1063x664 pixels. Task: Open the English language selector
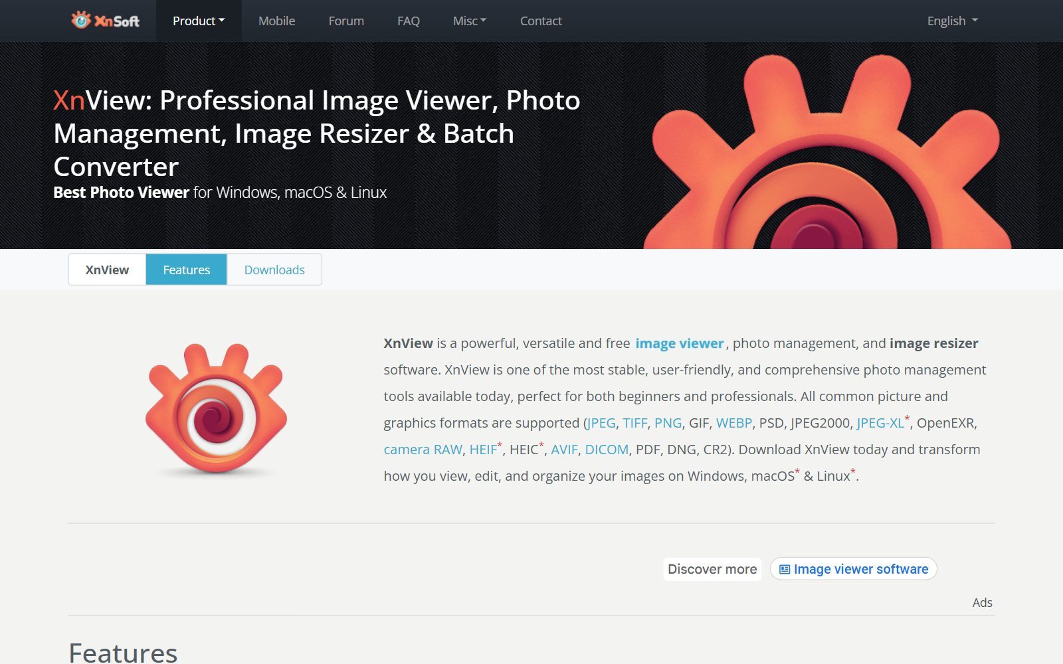pos(952,21)
